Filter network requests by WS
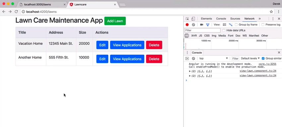This screenshot has width=282, height=127. tap(245, 36)
